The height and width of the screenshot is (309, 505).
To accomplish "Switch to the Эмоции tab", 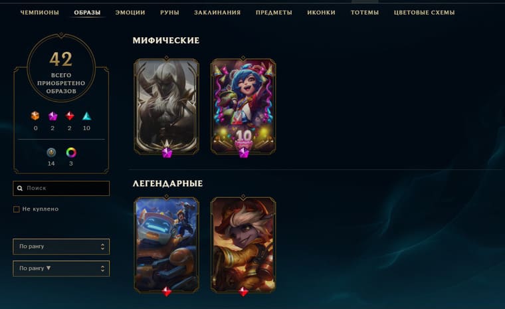I will 130,13.
